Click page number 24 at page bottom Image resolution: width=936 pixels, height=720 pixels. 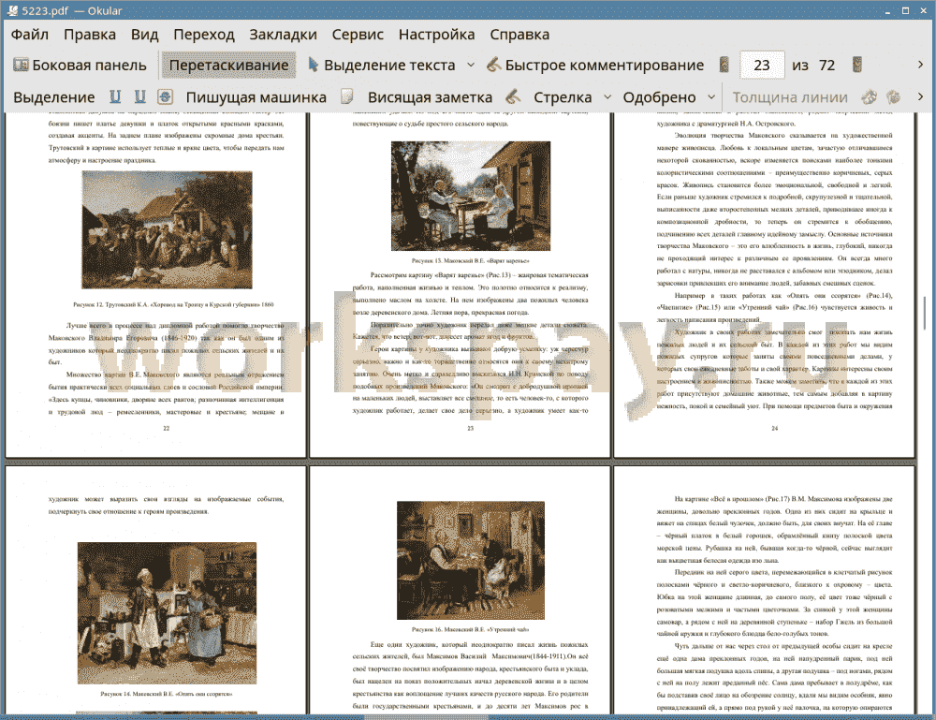click(x=775, y=428)
